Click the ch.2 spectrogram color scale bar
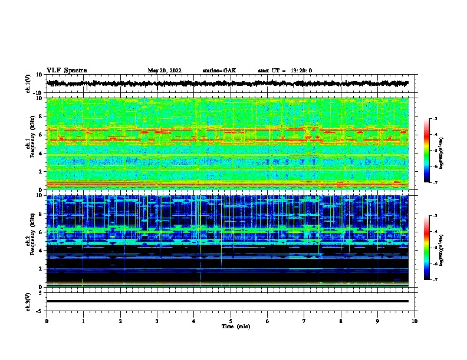Screen dimensions: 467x360 pyautogui.click(x=426, y=248)
